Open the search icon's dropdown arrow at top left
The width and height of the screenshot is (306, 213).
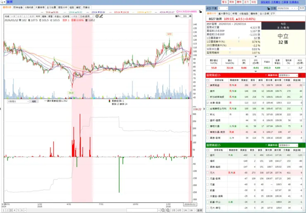[4, 2]
